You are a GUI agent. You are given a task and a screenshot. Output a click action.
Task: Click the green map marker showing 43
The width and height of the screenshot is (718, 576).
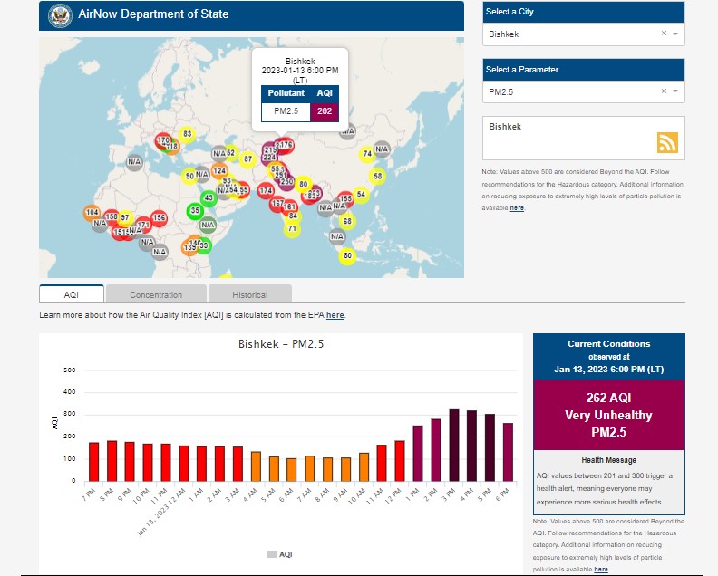[209, 198]
